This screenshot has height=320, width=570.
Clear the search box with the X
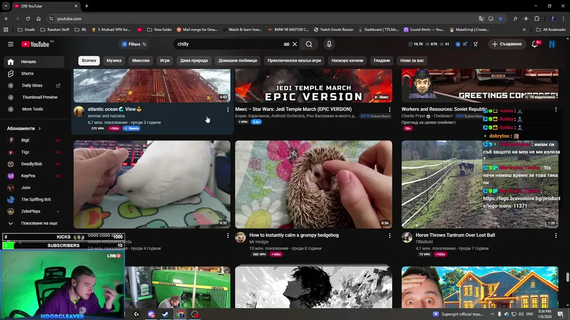(295, 44)
